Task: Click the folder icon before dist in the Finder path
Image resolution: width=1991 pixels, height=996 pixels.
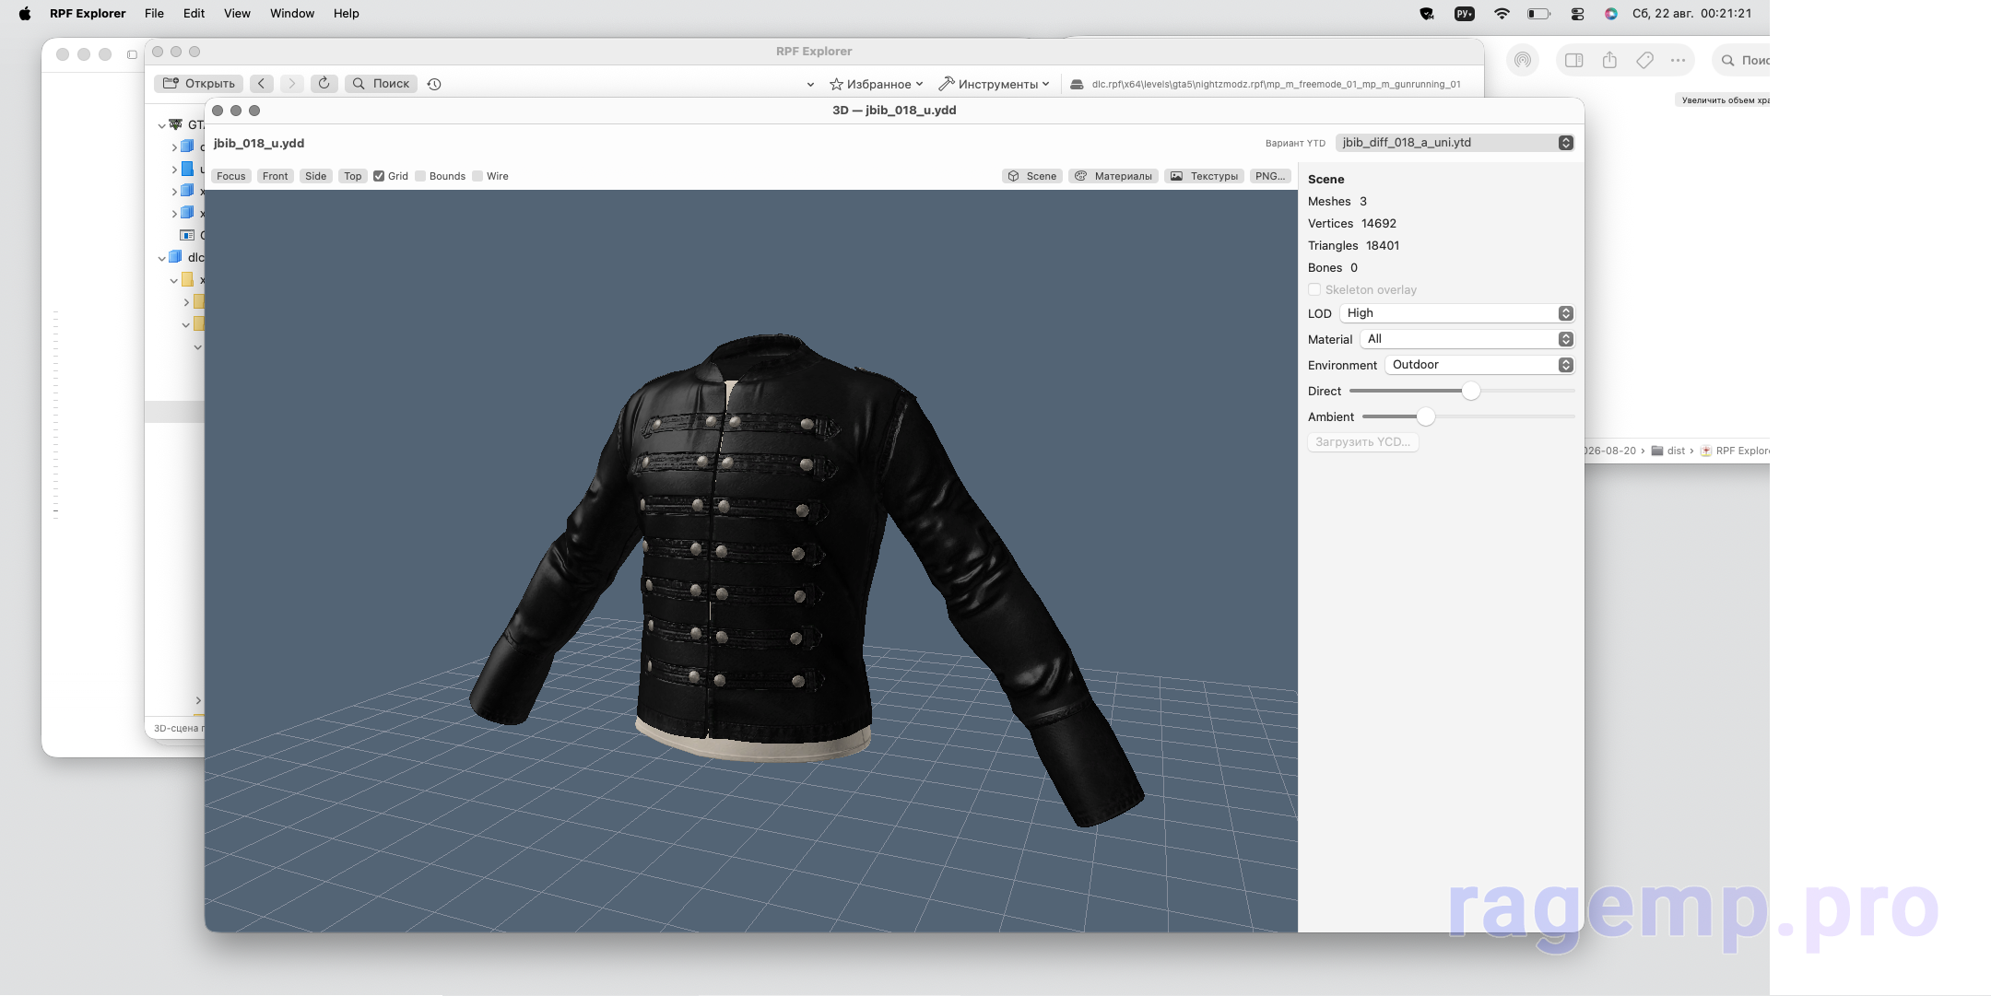Action: pyautogui.click(x=1657, y=451)
